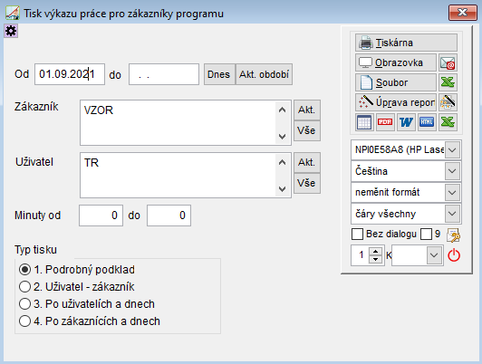Enable the Bez dialogu checkbox
The image size is (482, 364).
coord(357,235)
